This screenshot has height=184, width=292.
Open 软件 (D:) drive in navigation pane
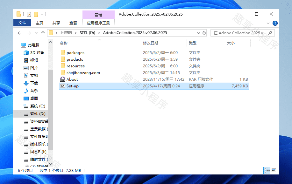coord(38,113)
